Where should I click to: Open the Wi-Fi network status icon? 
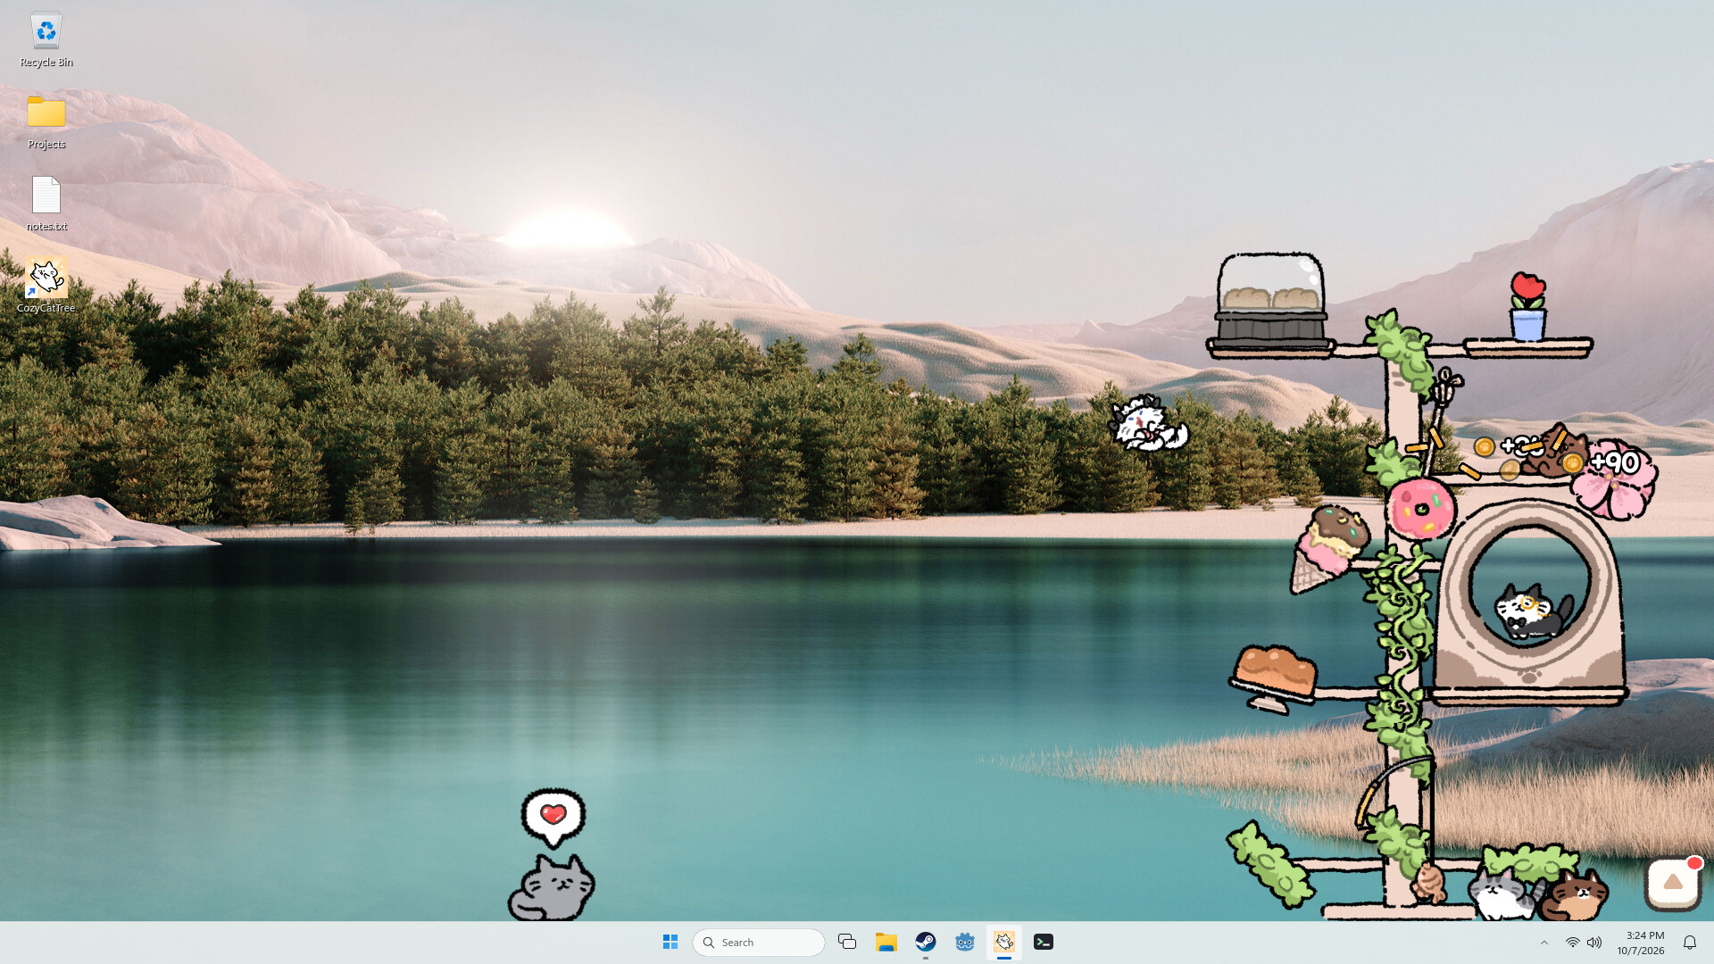click(1573, 943)
